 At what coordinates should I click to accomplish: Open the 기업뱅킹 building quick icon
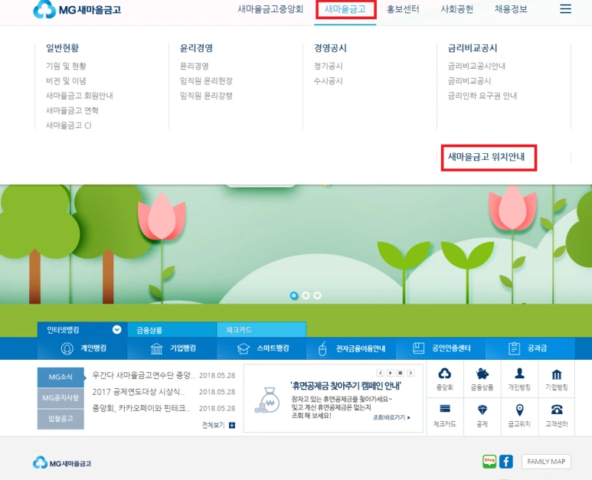(x=557, y=379)
